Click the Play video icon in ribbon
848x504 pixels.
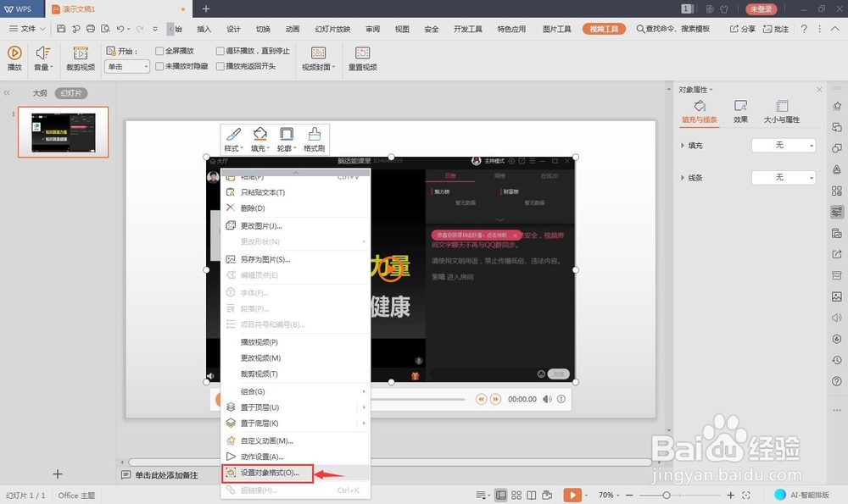point(14,53)
